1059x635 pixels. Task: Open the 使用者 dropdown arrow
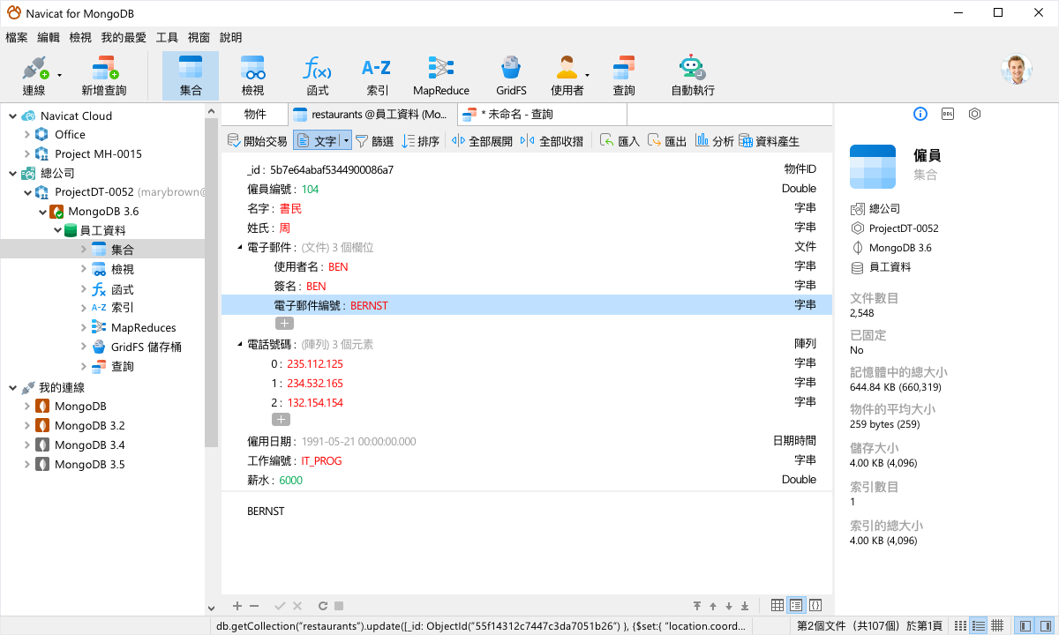588,76
